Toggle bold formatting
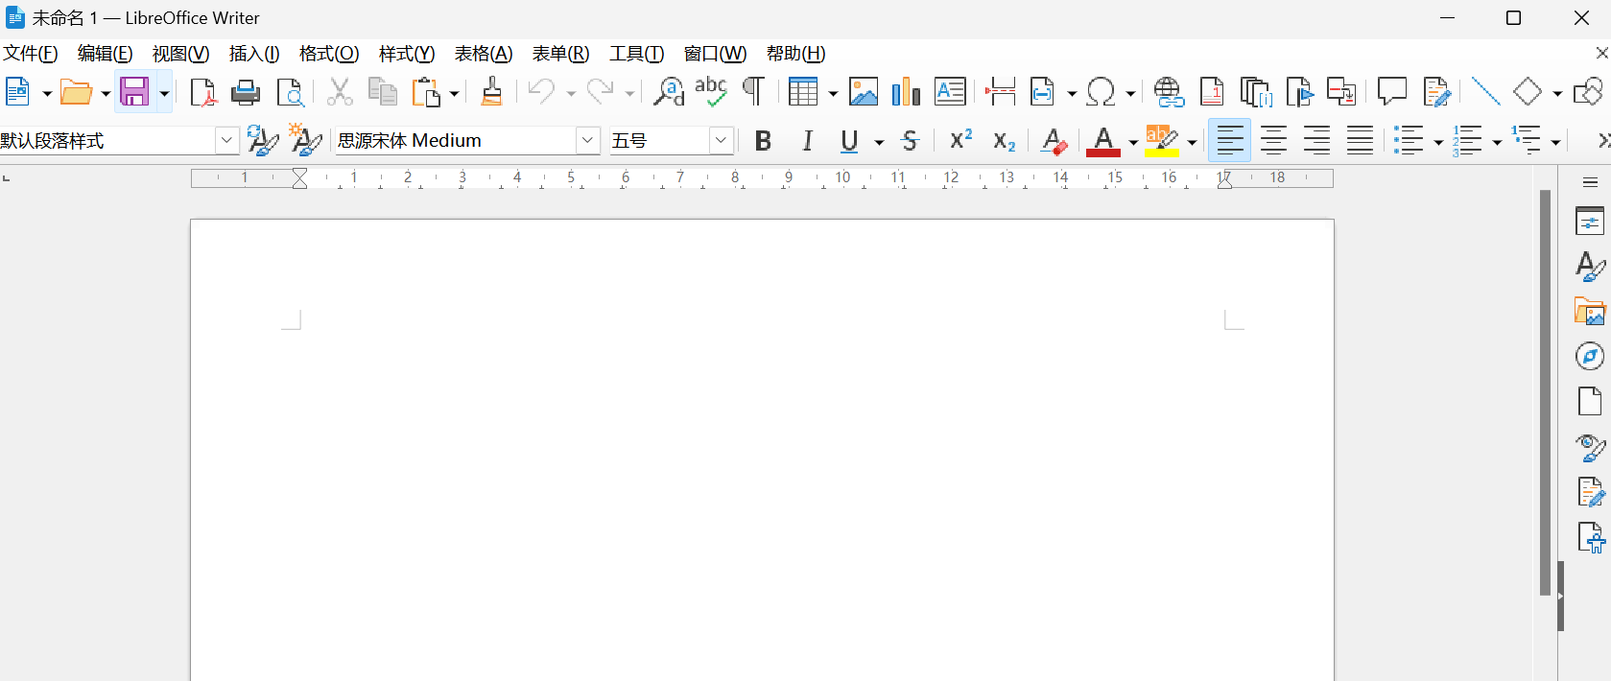The height and width of the screenshot is (681, 1611). (763, 141)
